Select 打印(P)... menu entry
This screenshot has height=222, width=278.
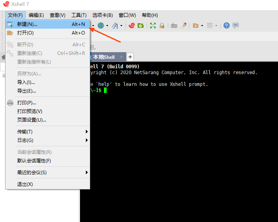48,103
